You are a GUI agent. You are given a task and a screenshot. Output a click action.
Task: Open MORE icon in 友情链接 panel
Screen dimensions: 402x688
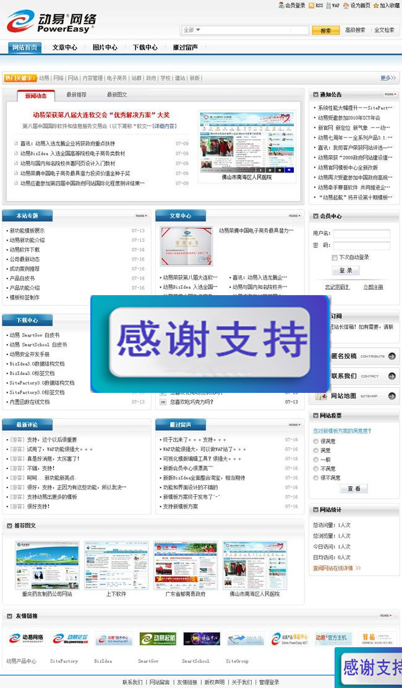coord(386,616)
